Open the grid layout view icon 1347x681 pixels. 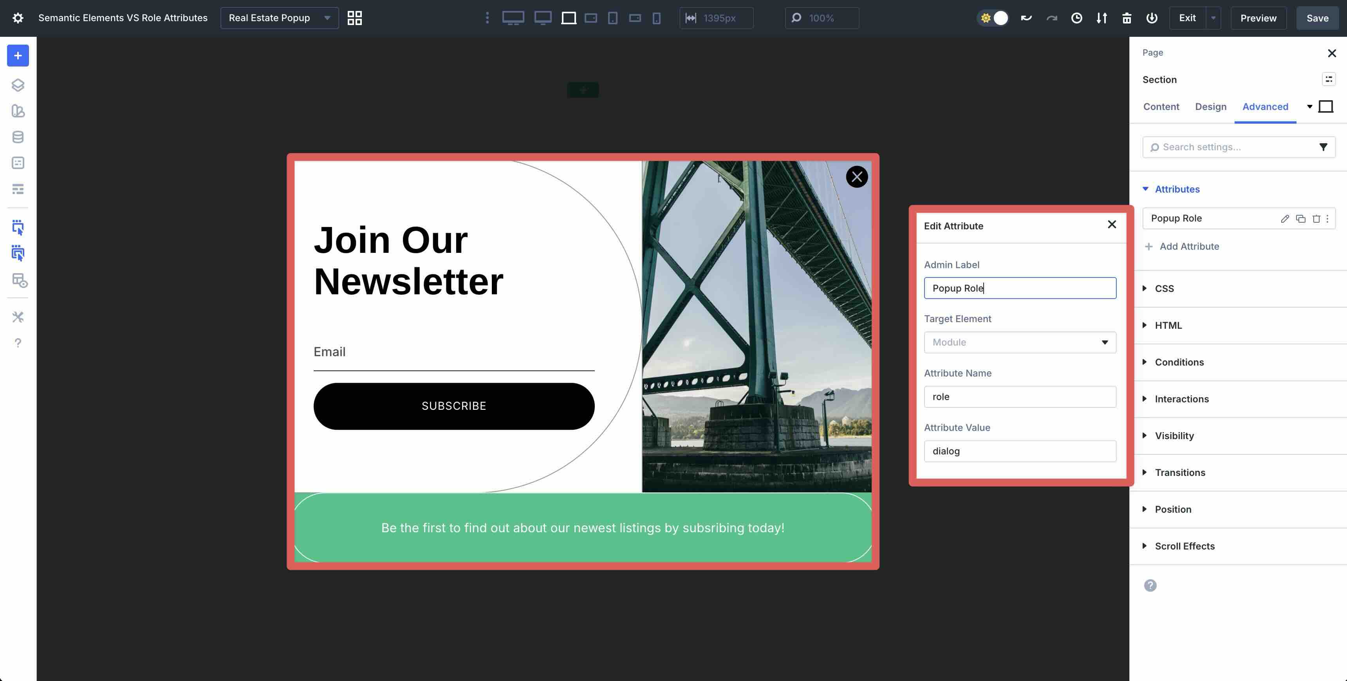click(x=354, y=18)
